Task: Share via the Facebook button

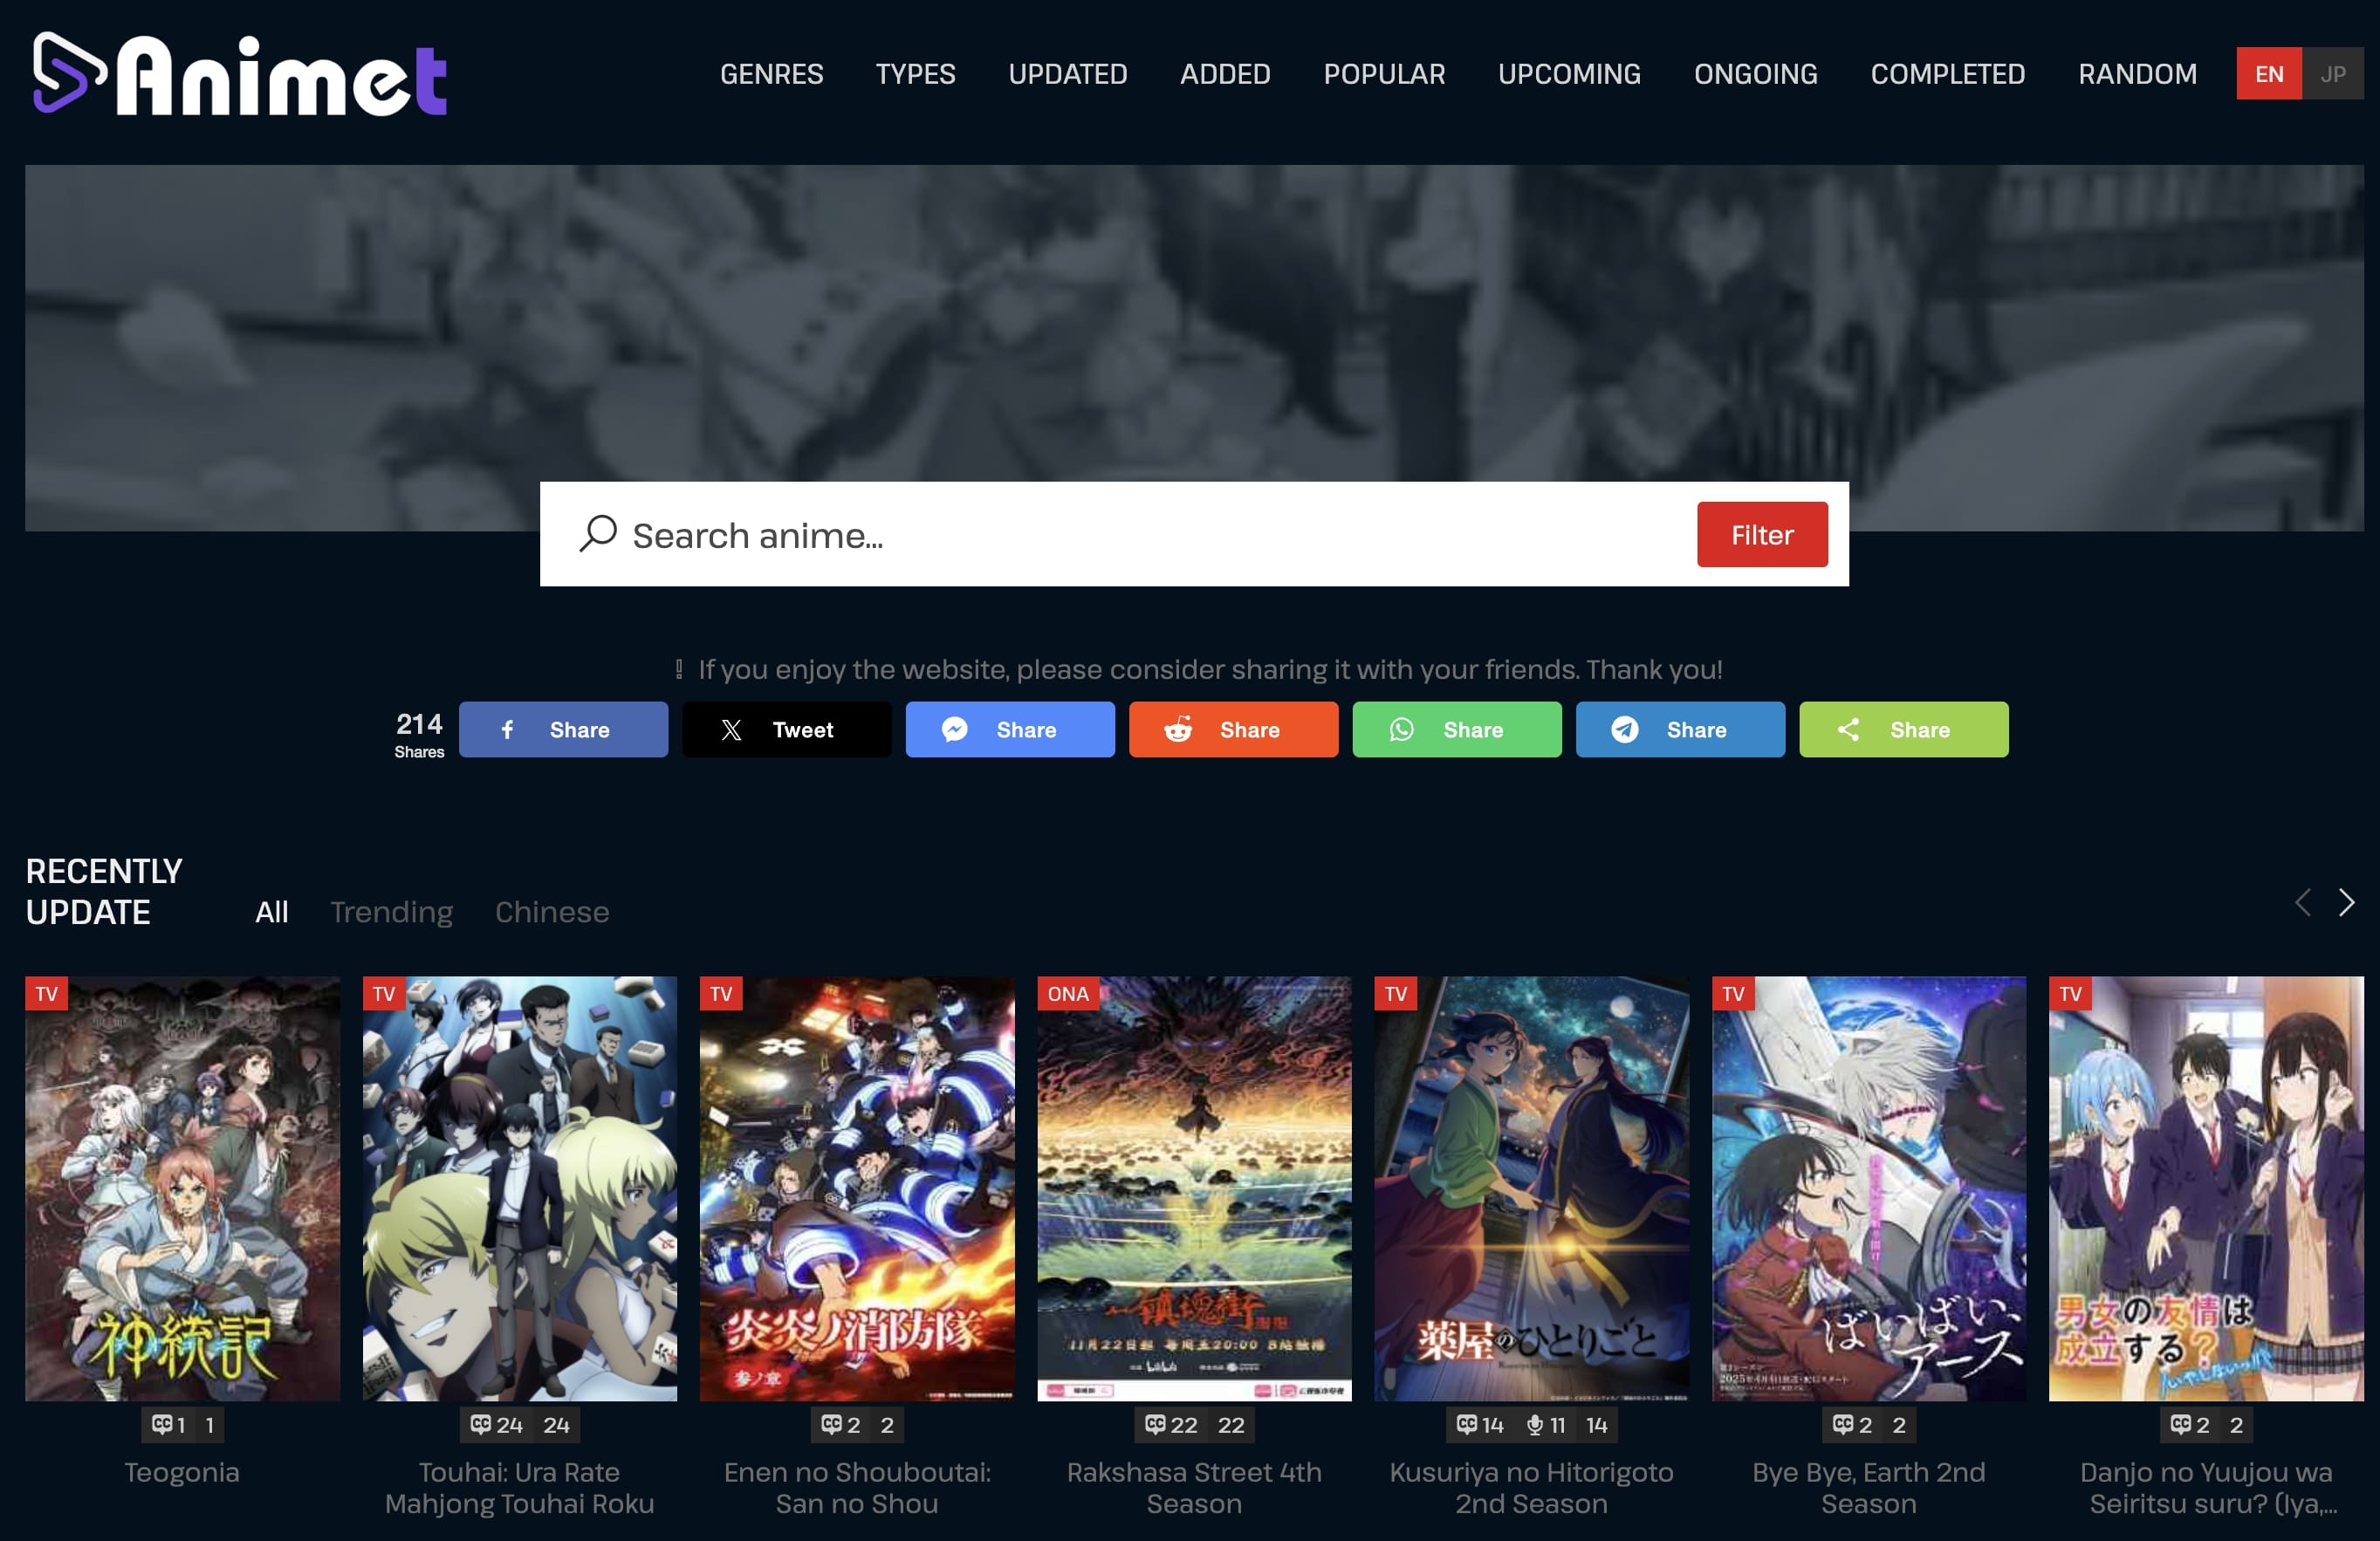Action: point(563,729)
